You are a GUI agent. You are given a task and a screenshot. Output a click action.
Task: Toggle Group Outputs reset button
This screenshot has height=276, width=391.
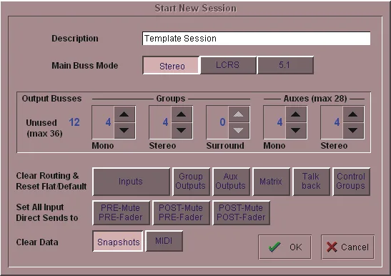click(x=191, y=182)
